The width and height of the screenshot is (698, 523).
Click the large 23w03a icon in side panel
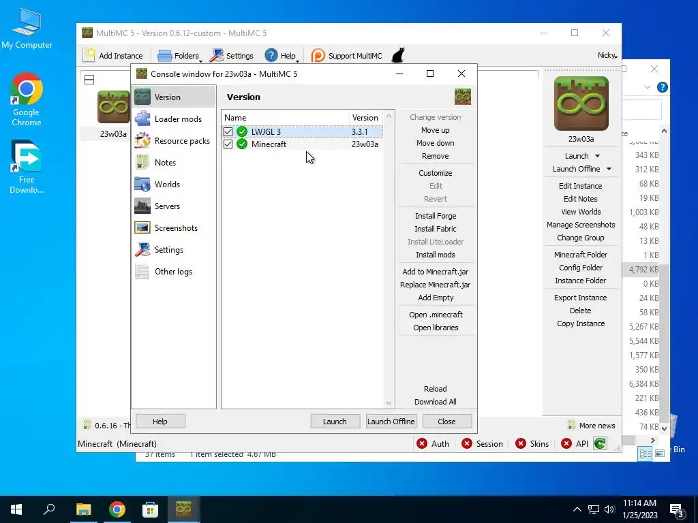pos(581,104)
